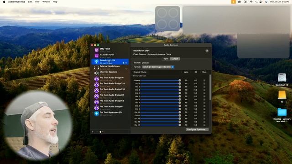Open the Audio MIDI Setup menu
Image resolution: width=292 pixels, height=164 pixels.
(x=16, y=2)
